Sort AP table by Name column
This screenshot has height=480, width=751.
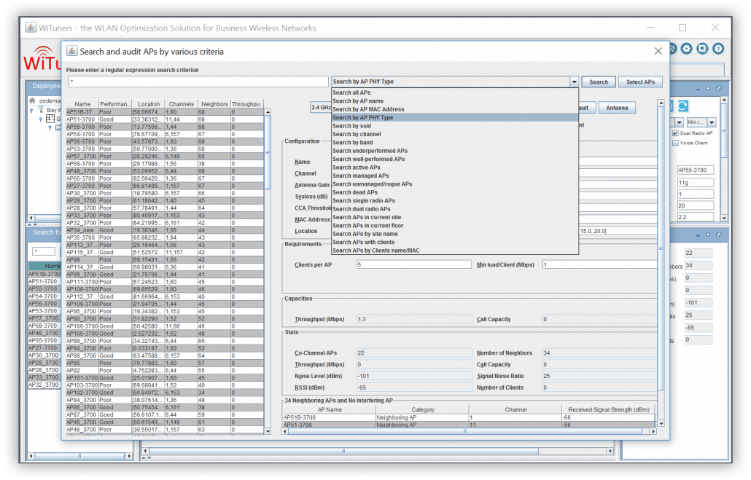pyautogui.click(x=82, y=104)
